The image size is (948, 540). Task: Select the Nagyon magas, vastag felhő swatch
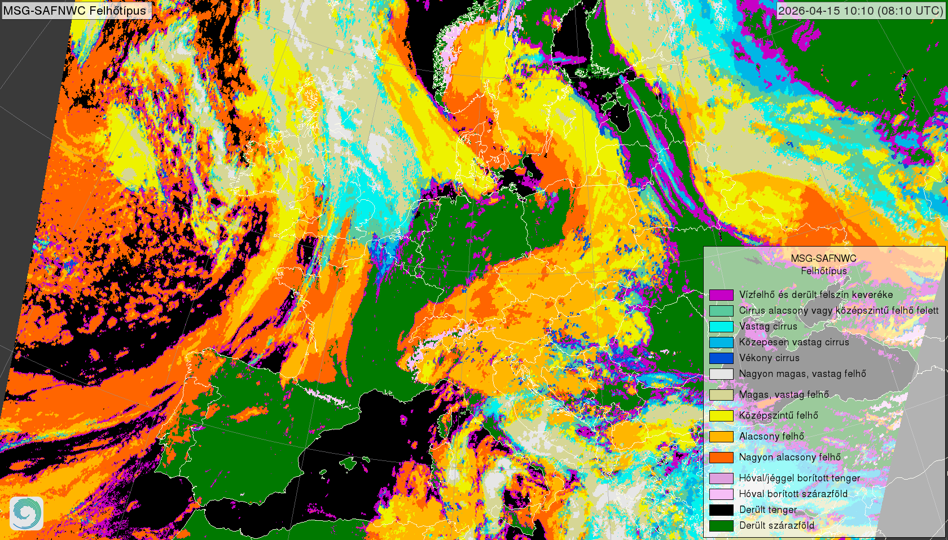(x=721, y=374)
